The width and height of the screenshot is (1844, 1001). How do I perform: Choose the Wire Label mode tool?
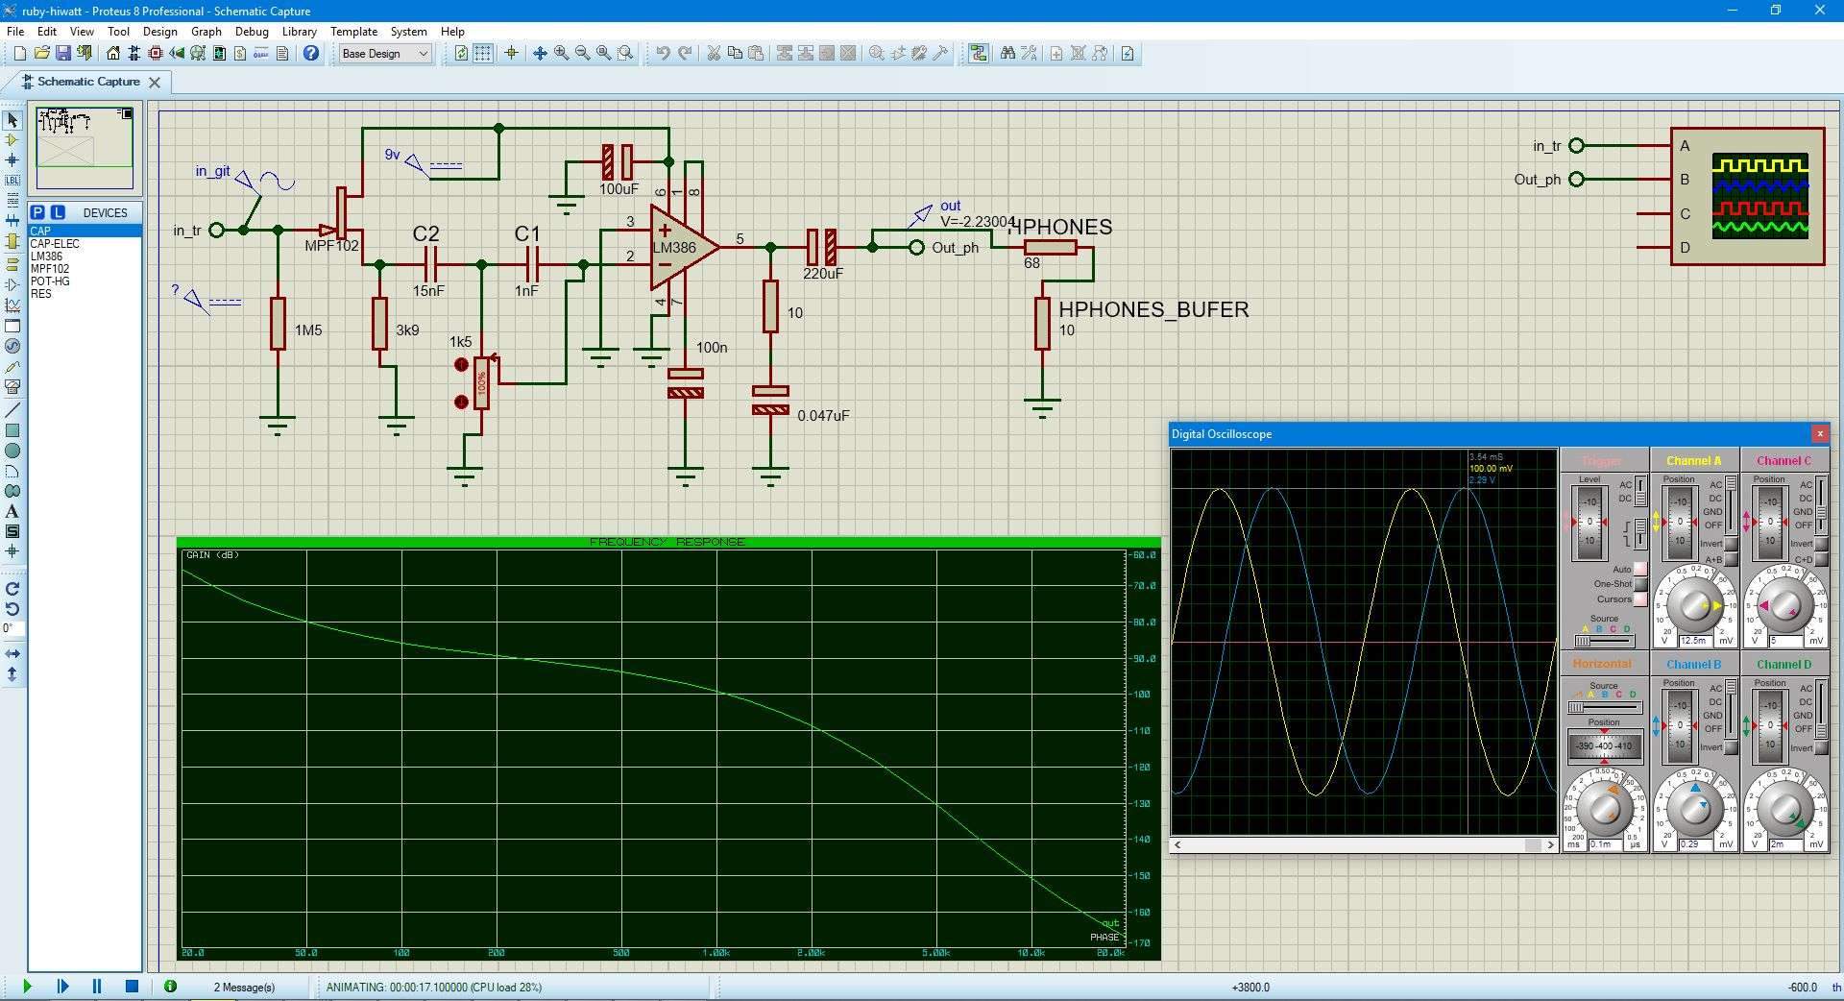click(12, 180)
